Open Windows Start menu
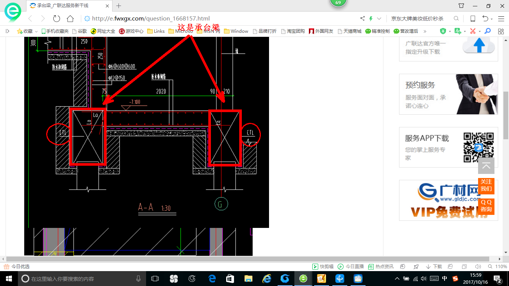The height and width of the screenshot is (286, 509). [9, 279]
